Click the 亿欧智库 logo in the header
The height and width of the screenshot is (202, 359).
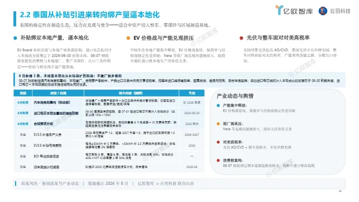294,11
